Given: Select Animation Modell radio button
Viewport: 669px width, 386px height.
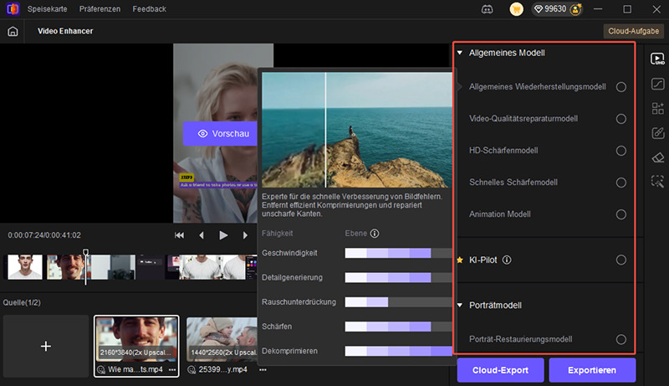Looking at the screenshot, I should 621,214.
